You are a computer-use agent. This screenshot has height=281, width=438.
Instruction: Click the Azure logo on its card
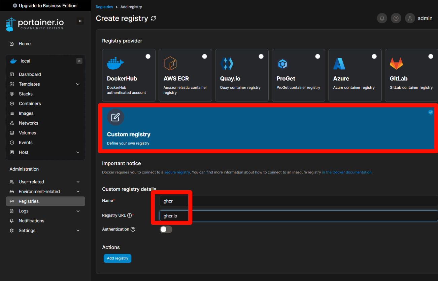click(x=339, y=64)
